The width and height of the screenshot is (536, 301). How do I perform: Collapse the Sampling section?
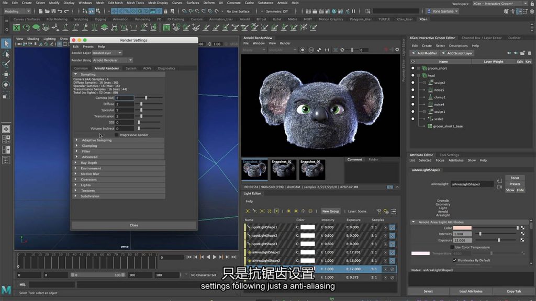(x=75, y=74)
